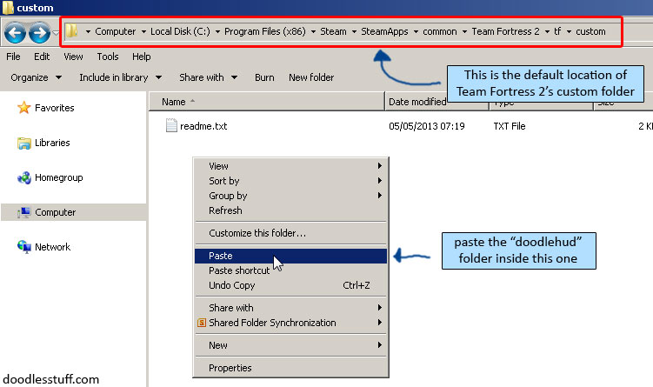Choose Paste from the context menu
Screen dimensions: 653x387
point(221,256)
